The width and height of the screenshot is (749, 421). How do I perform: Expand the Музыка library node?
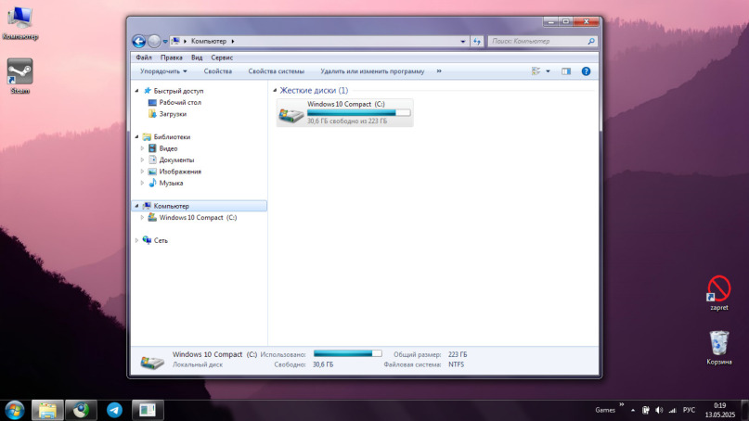(x=142, y=183)
